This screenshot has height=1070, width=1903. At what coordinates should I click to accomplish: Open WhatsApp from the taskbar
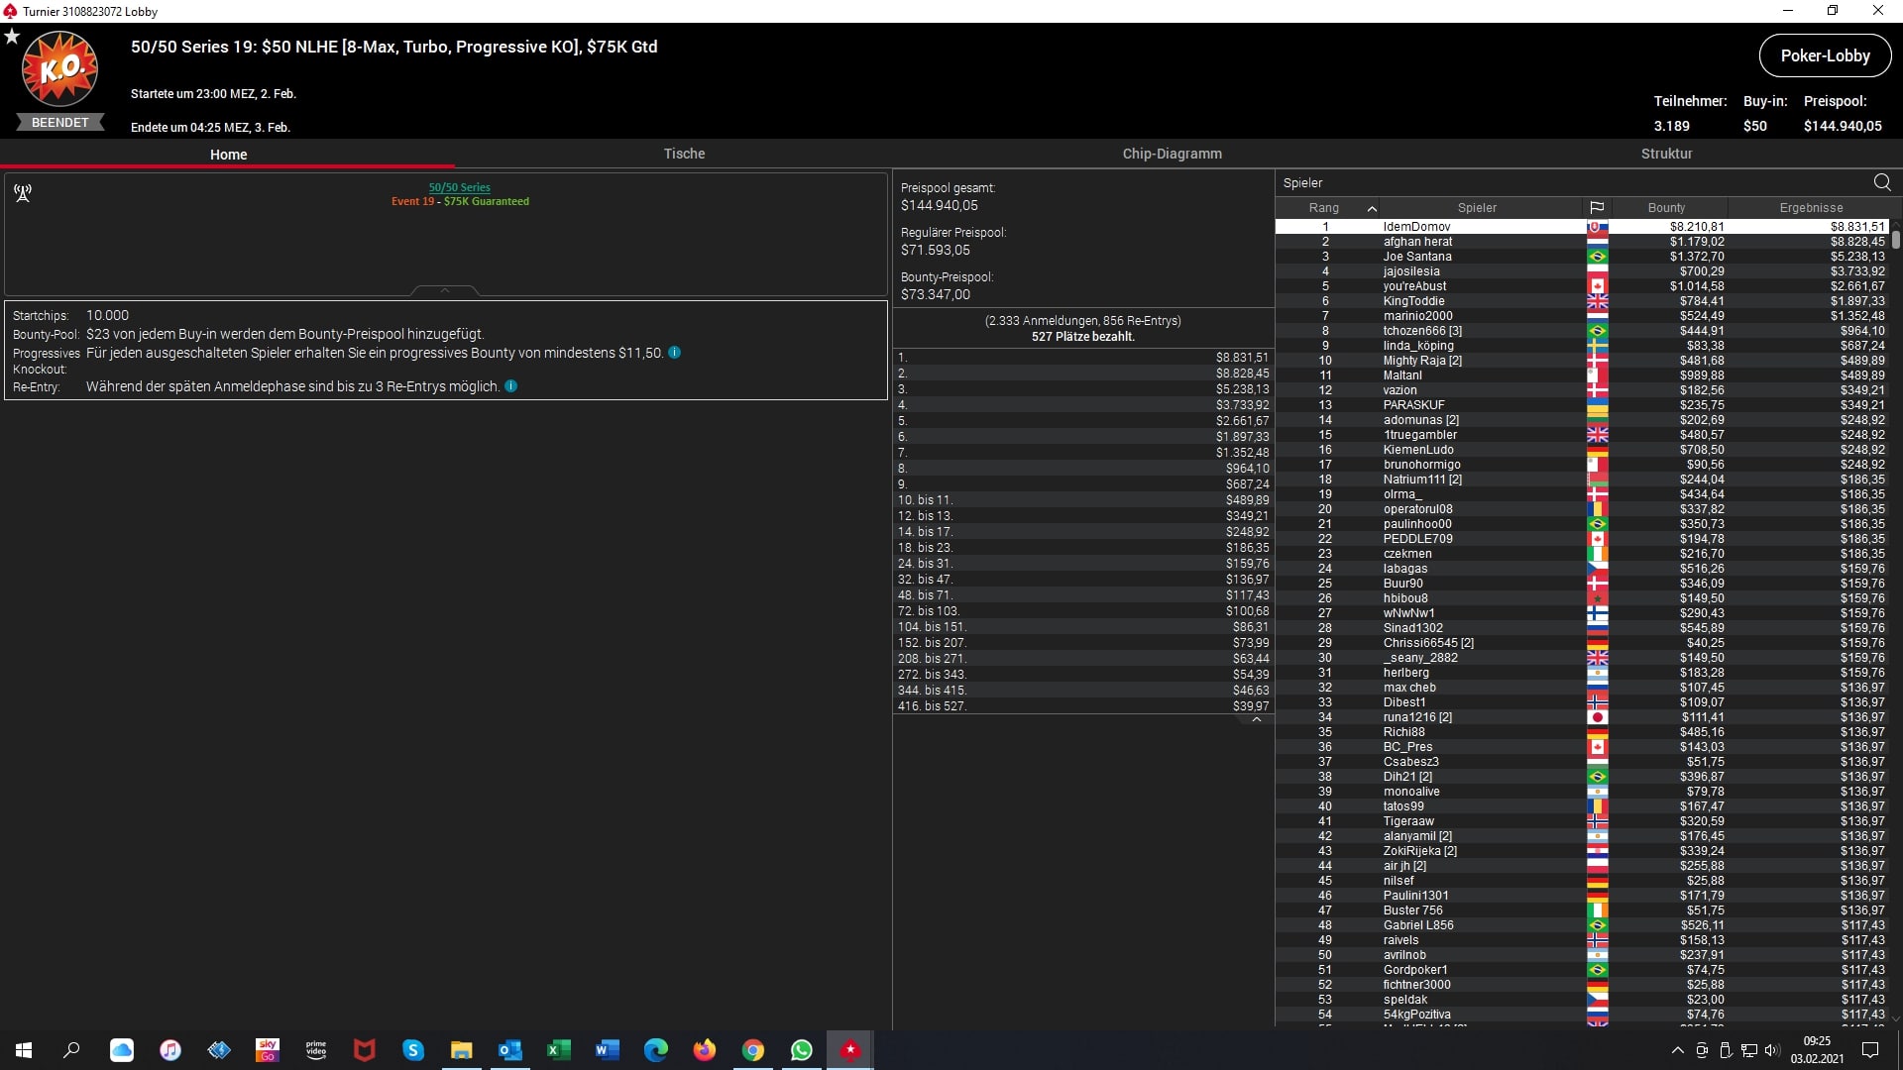click(802, 1050)
